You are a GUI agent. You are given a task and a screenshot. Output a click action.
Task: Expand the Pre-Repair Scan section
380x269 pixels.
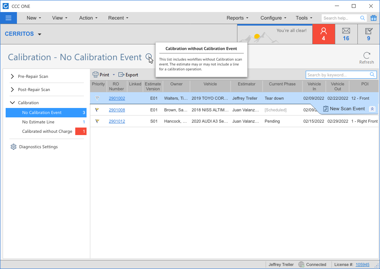[12, 76]
